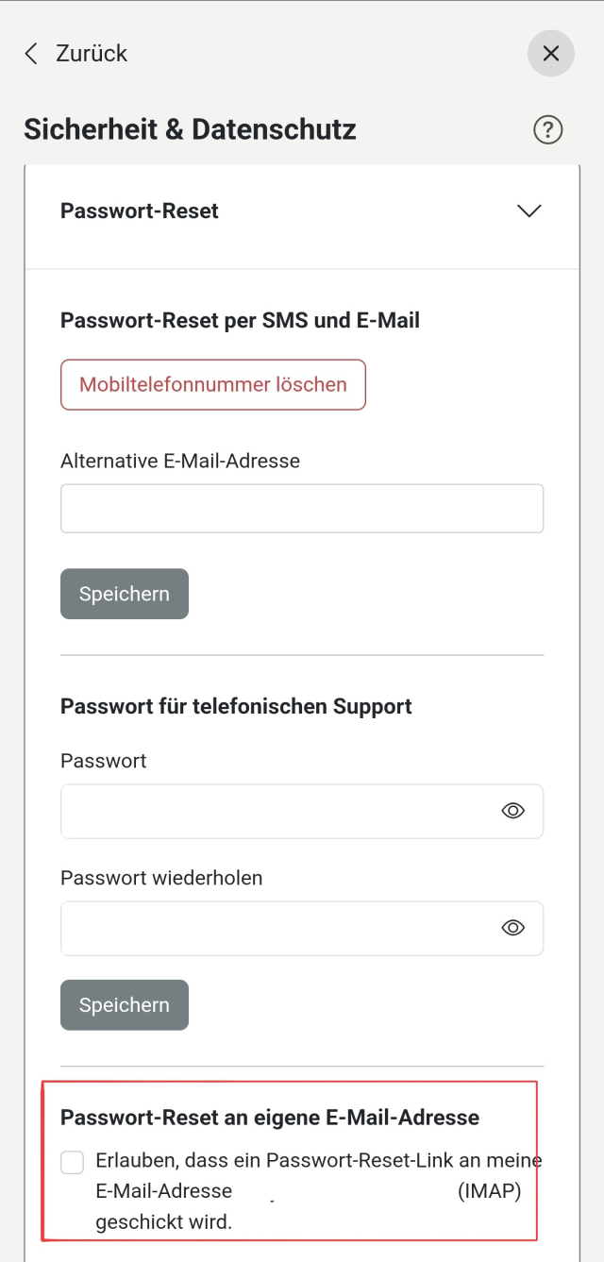The width and height of the screenshot is (604, 1262).
Task: Go back via the Zurück link
Action: tap(92, 54)
